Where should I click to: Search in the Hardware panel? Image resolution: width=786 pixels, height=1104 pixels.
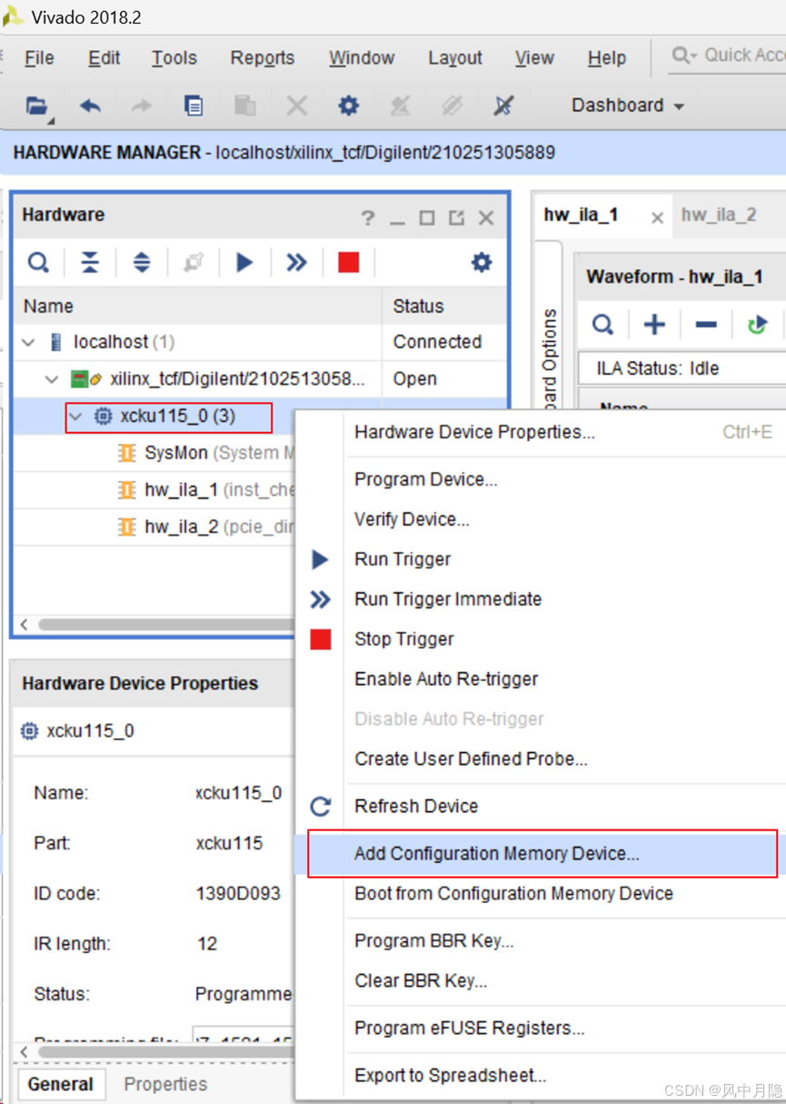click(x=38, y=263)
